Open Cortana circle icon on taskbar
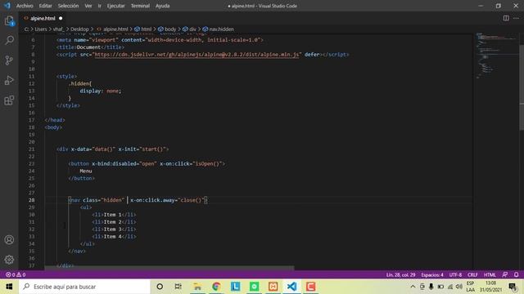This screenshot has width=524, height=294. coord(160,287)
